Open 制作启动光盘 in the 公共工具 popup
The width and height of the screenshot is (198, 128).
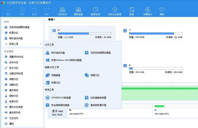point(55,53)
